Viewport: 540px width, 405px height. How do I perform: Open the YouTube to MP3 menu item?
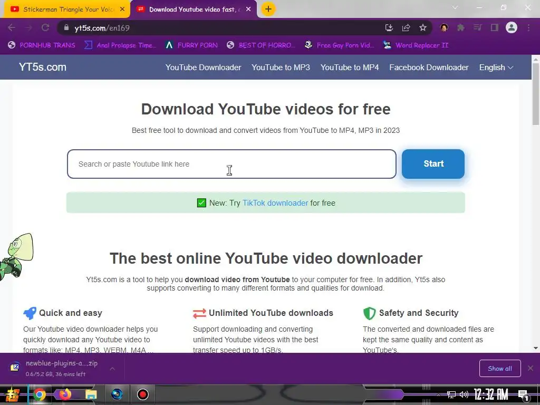click(x=281, y=67)
